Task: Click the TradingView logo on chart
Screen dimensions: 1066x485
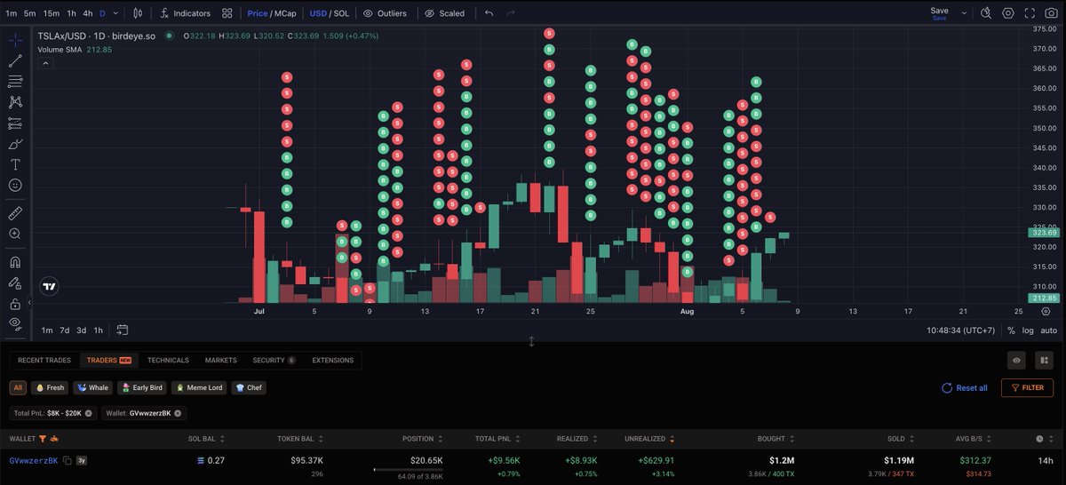Action: 50,287
